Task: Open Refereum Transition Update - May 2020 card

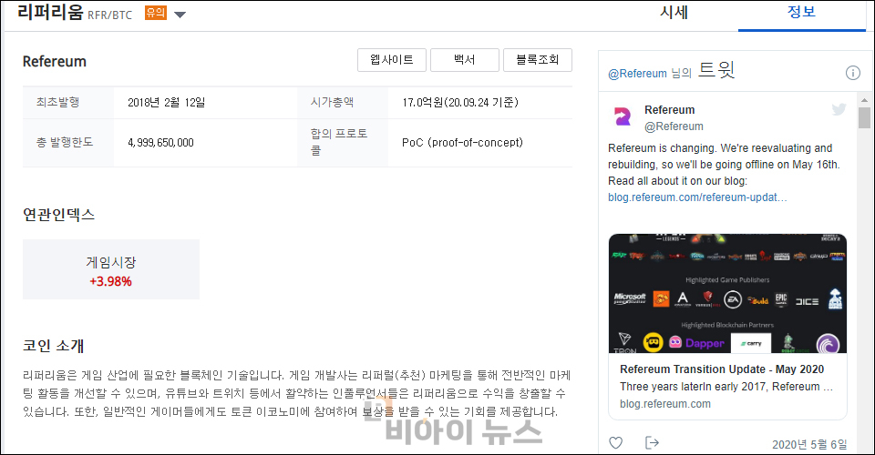Action: (722, 369)
